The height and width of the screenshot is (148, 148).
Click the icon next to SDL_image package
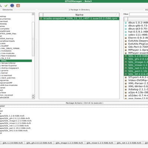pos(126,62)
